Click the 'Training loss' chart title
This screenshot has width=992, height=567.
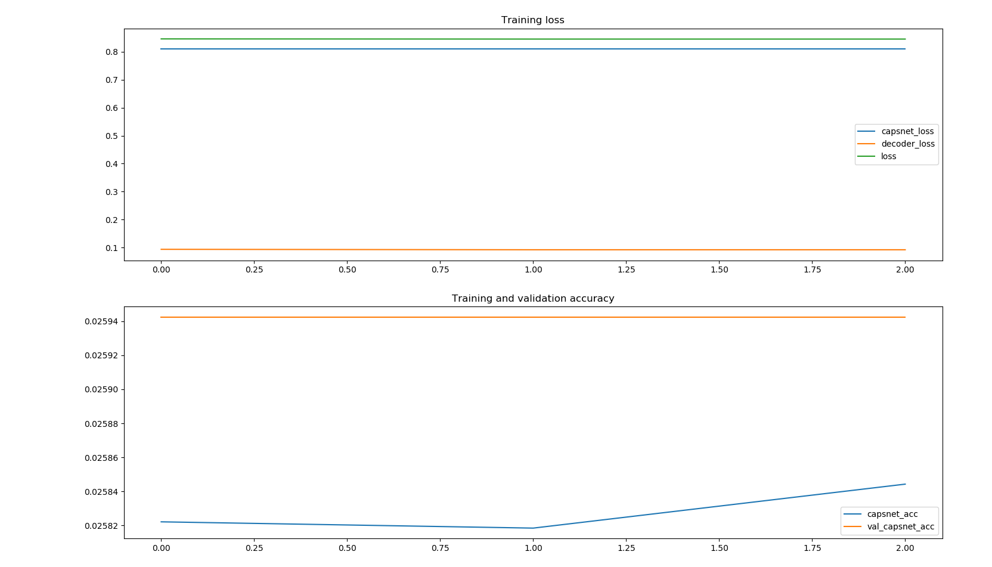tap(532, 20)
